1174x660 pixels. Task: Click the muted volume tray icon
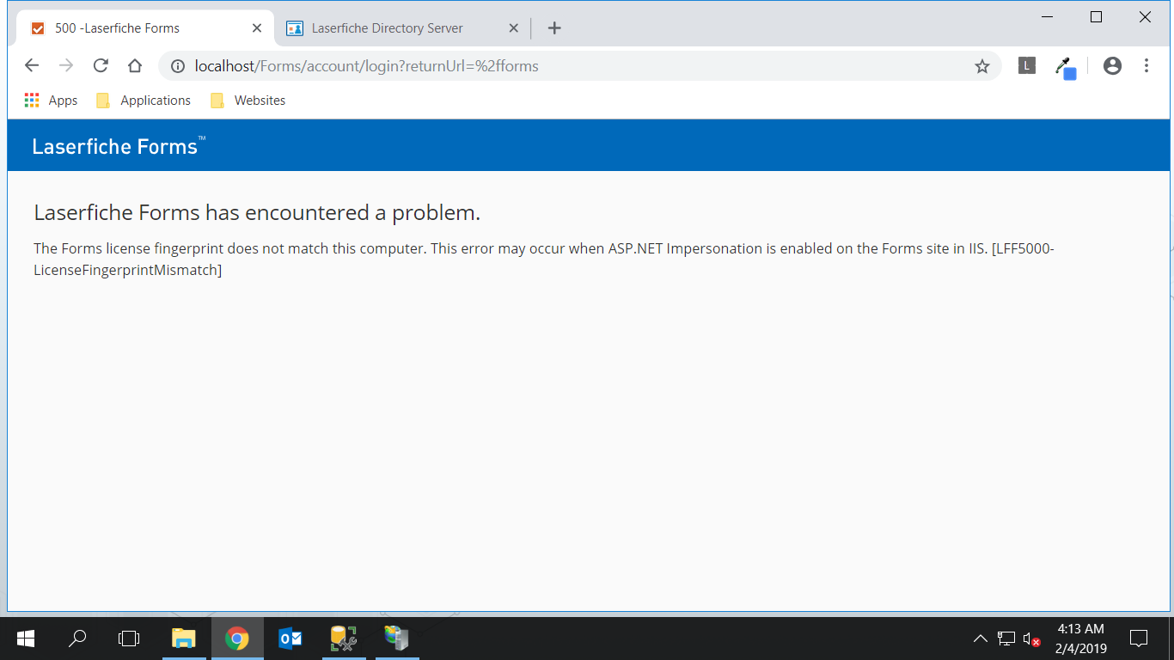click(x=1031, y=639)
